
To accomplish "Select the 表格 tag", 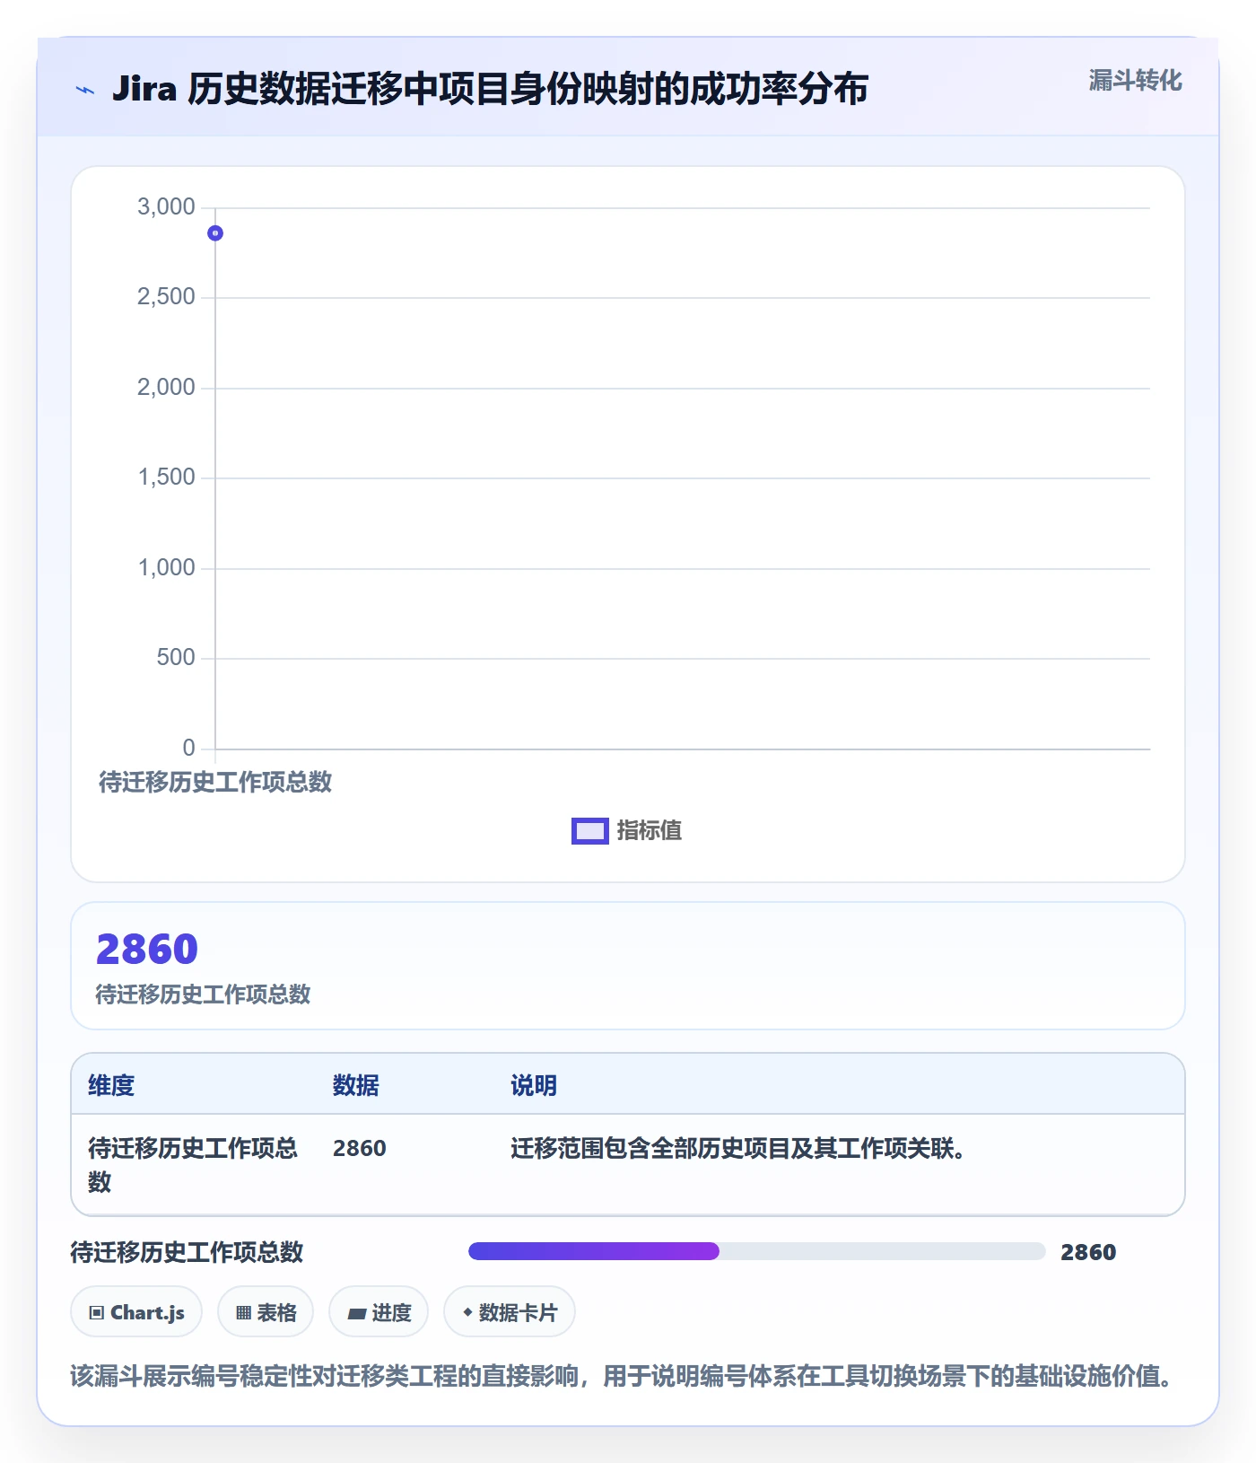I will [x=266, y=1312].
